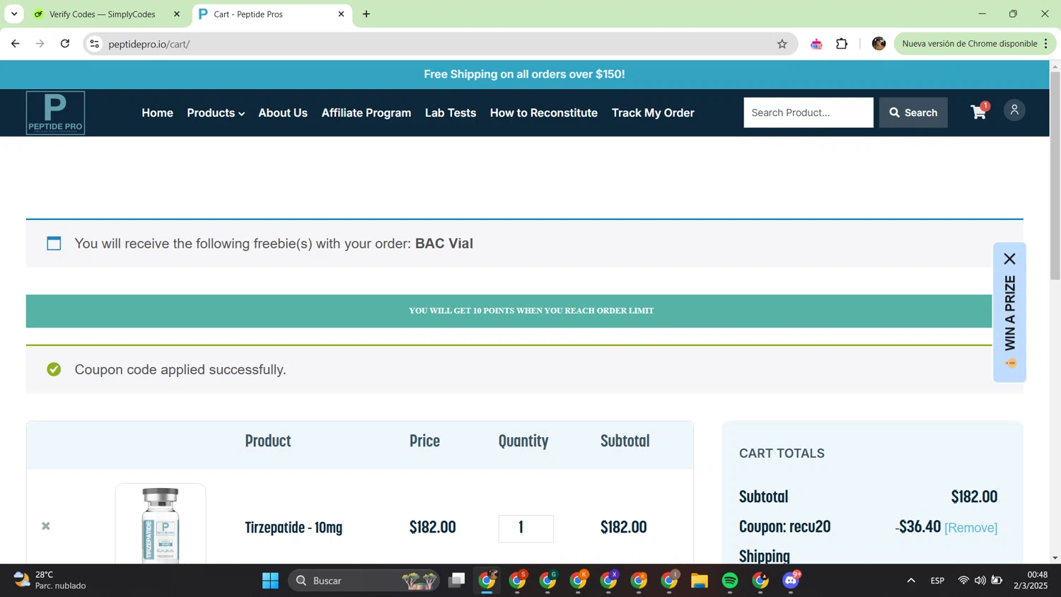This screenshot has height=597, width=1061.
Task: Click the WIN A PRIZE side tab
Action: pos(1009,313)
